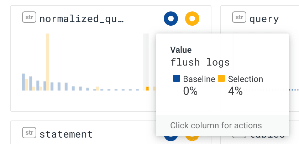Click the str type icon beside normalized_qu…
The width and height of the screenshot is (299, 144).
(29, 17)
